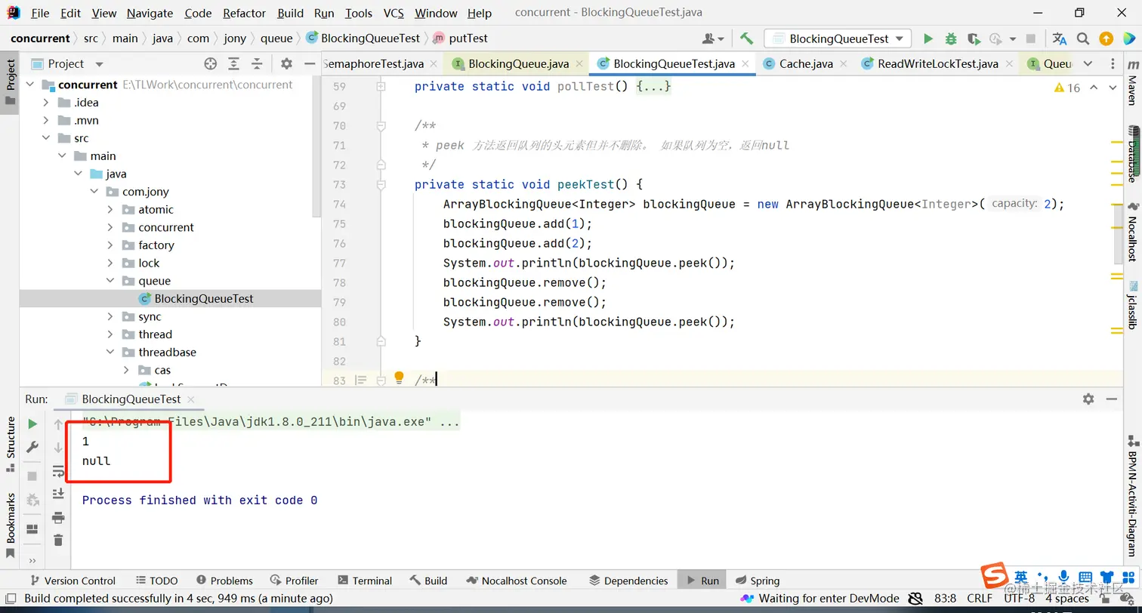
Task: Click the Translate icon in the toolbar
Action: 1060,39
